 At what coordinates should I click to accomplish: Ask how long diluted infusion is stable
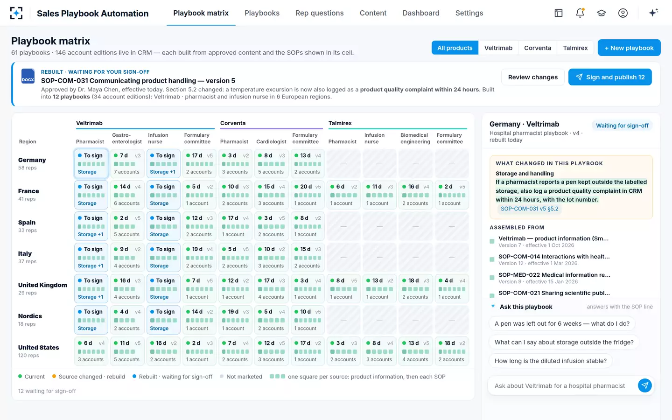tap(551, 361)
